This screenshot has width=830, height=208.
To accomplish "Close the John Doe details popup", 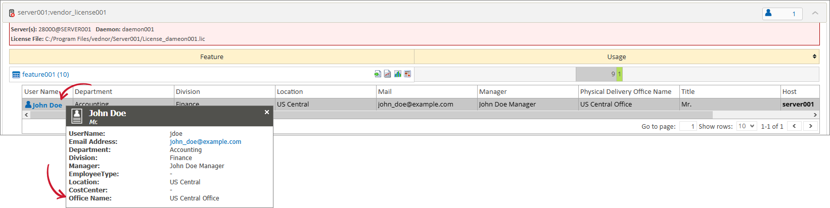I will tap(267, 112).
